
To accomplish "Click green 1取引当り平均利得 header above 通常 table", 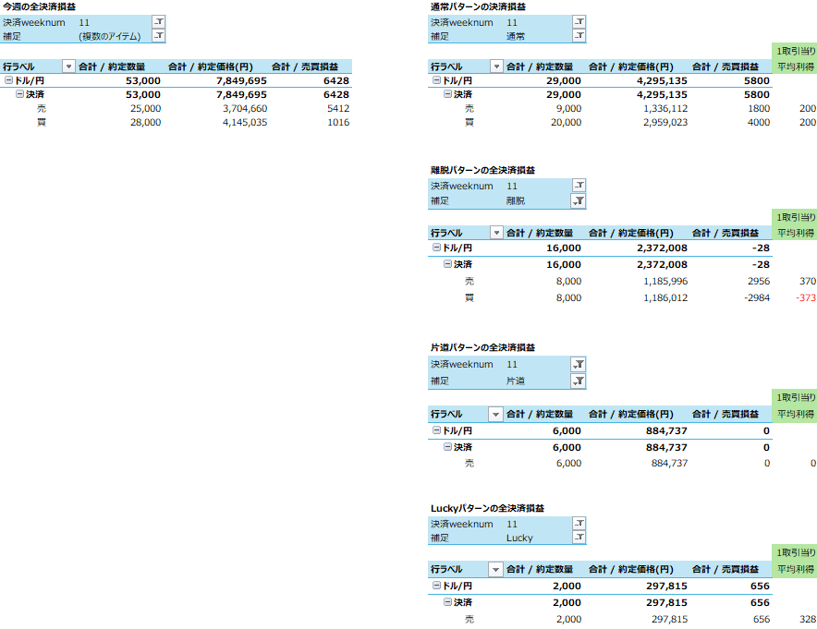I will [x=795, y=58].
